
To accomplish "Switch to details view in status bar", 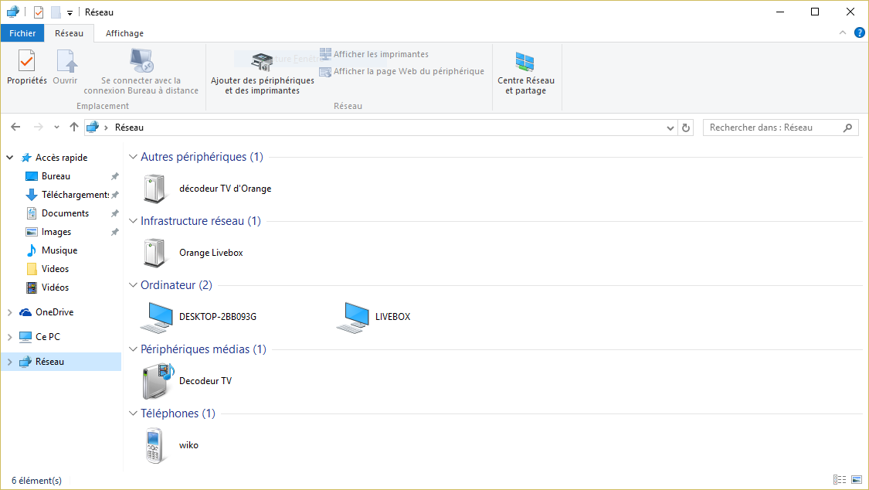I will 840,480.
